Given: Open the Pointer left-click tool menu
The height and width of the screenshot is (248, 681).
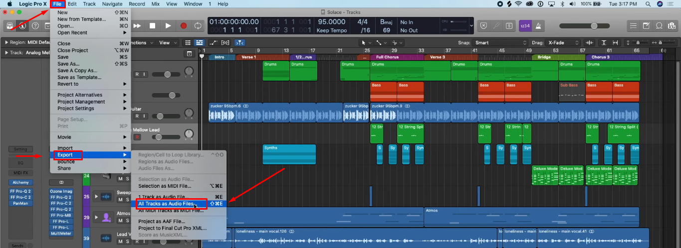Looking at the screenshot, I should tap(366, 43).
